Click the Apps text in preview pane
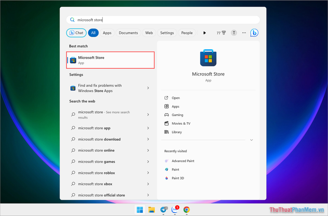Screen dimensions: 328x216 click(176, 106)
